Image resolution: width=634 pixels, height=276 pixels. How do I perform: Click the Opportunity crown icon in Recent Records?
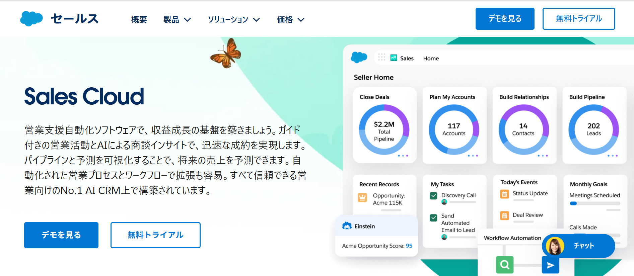[362, 198]
